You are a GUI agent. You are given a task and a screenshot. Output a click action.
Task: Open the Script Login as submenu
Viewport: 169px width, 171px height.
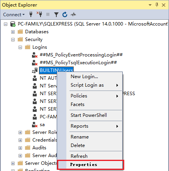click(x=90, y=85)
